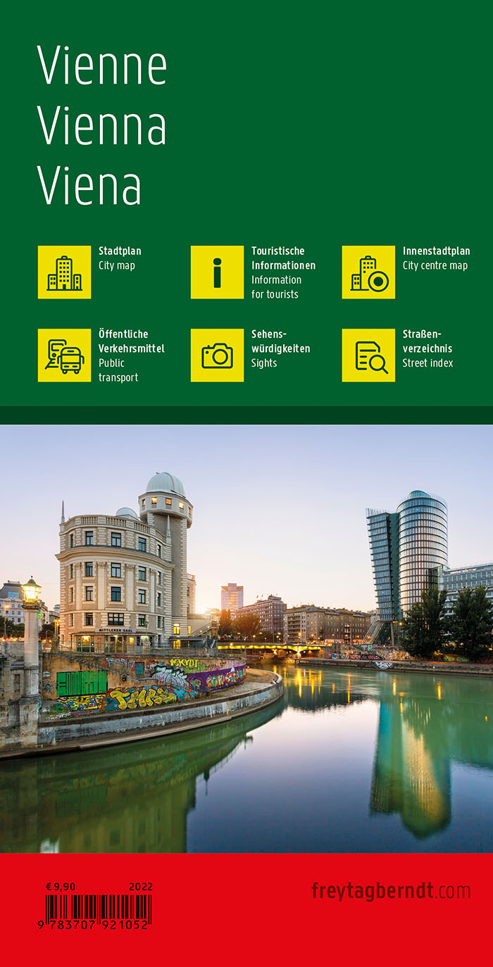Select the tourist information 'i' icon
This screenshot has width=493, height=967.
point(217,272)
